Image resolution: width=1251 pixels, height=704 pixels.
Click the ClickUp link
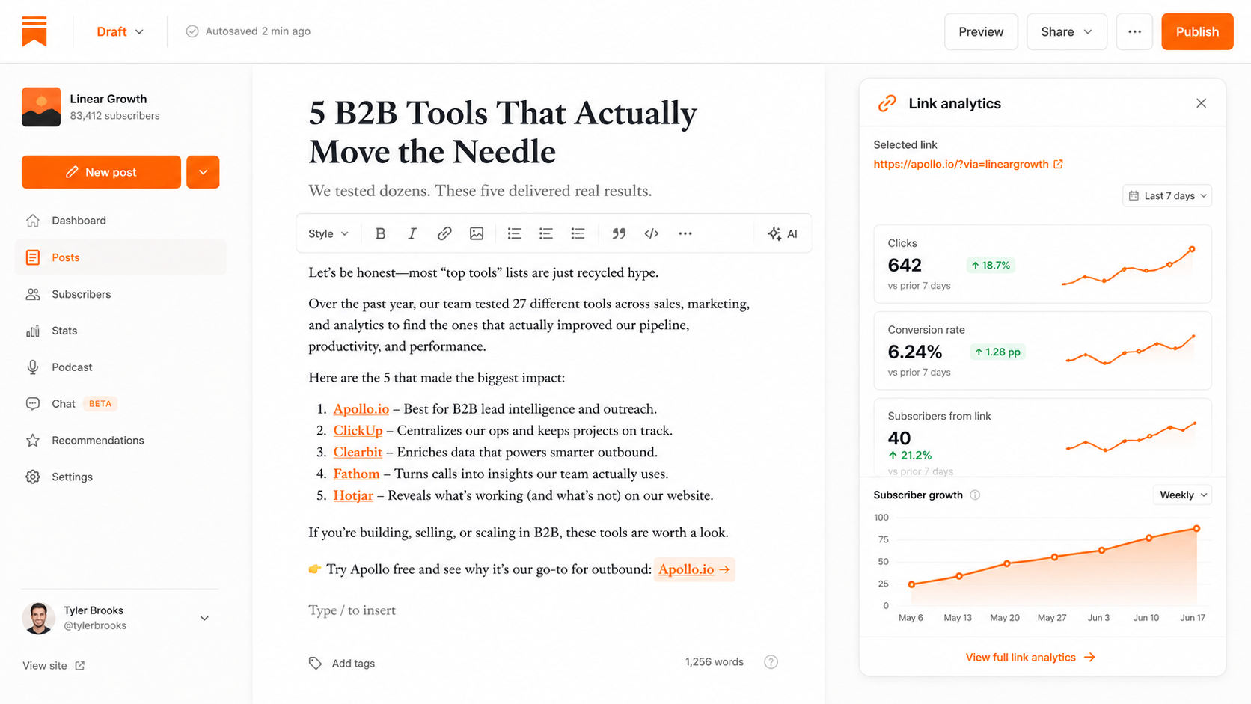(358, 431)
